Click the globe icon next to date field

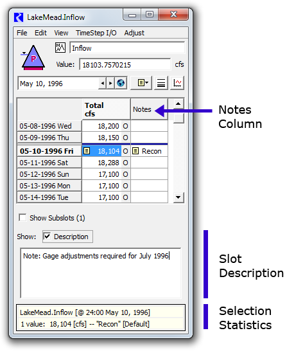pos(121,83)
